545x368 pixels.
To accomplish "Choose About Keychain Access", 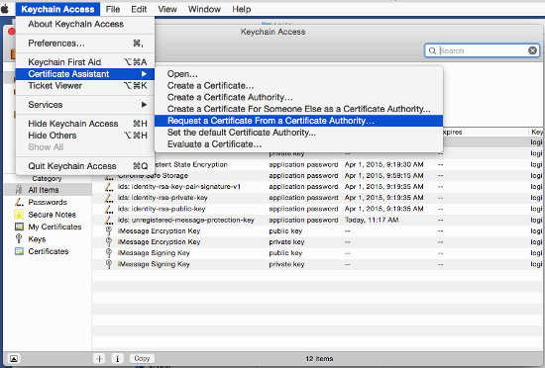I will pos(85,24).
